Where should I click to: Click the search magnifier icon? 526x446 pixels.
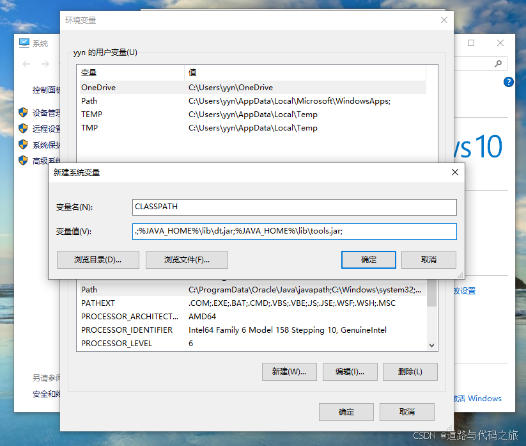[498, 63]
